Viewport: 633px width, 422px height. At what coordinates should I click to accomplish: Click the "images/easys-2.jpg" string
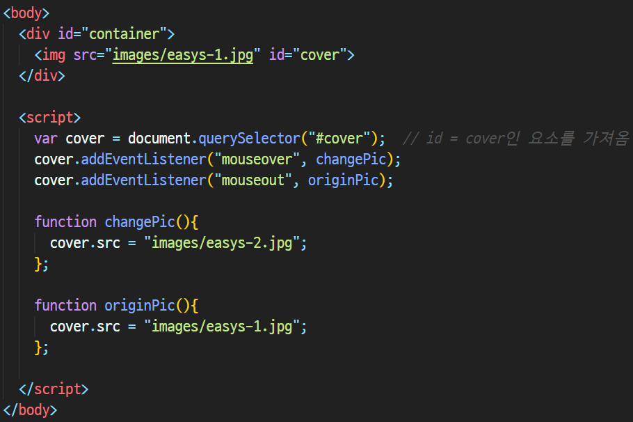tap(222, 243)
